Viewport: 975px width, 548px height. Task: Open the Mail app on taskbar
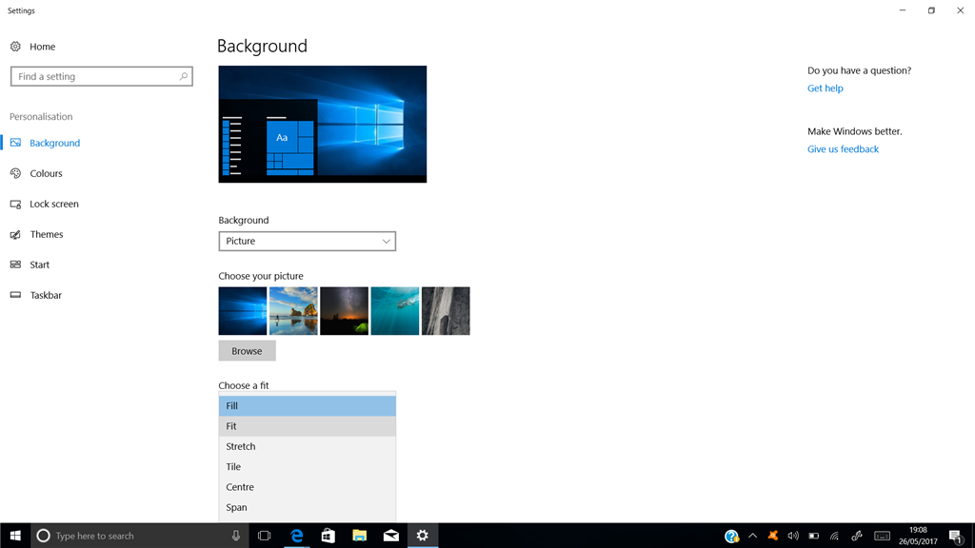coord(391,536)
